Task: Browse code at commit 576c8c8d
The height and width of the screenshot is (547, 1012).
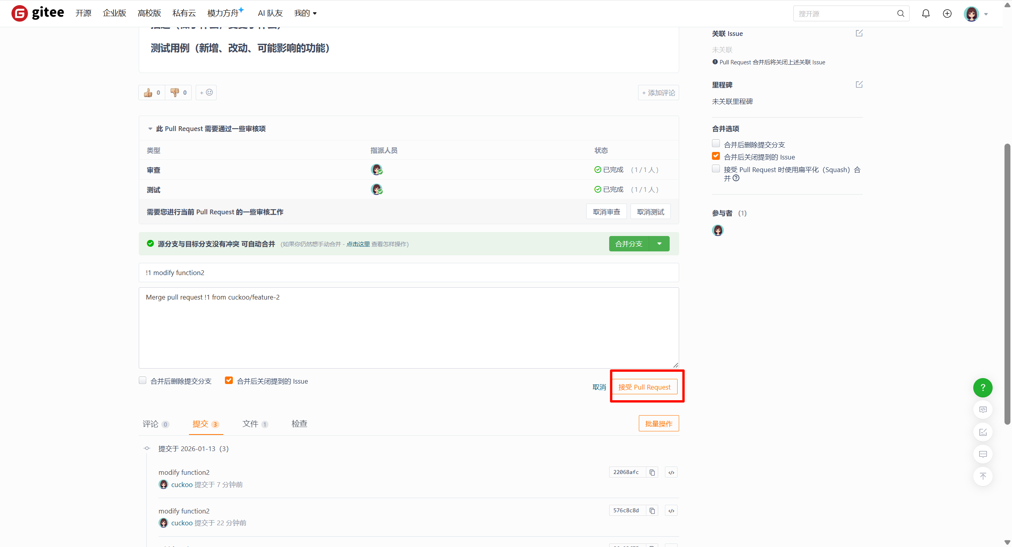Action: click(x=671, y=511)
